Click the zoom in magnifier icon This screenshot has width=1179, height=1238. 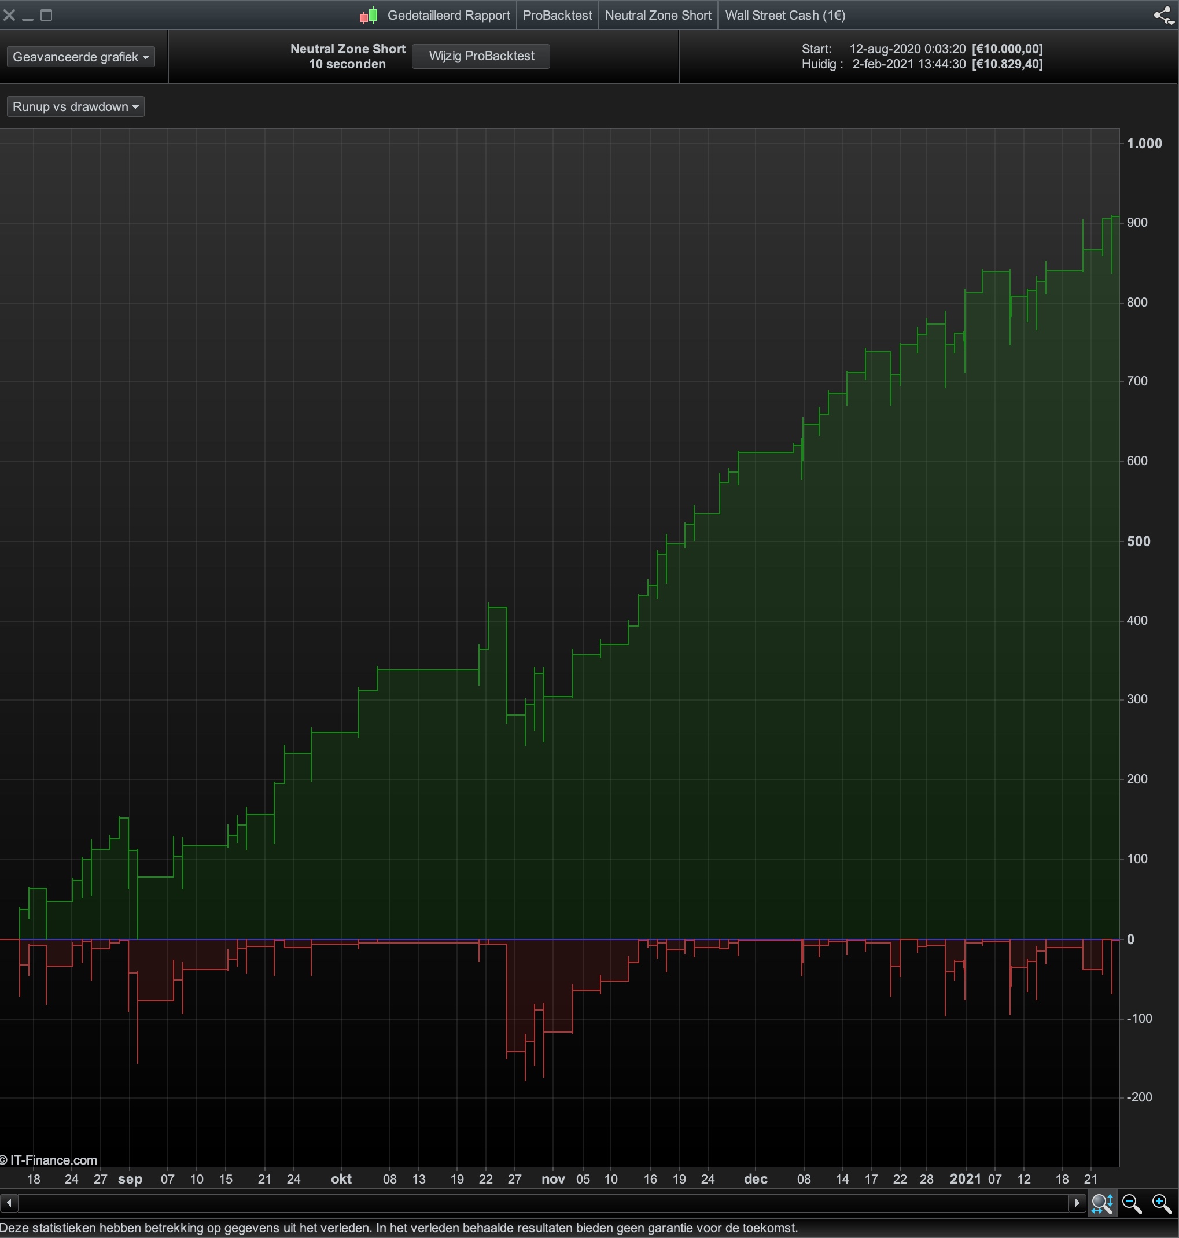click(1162, 1203)
